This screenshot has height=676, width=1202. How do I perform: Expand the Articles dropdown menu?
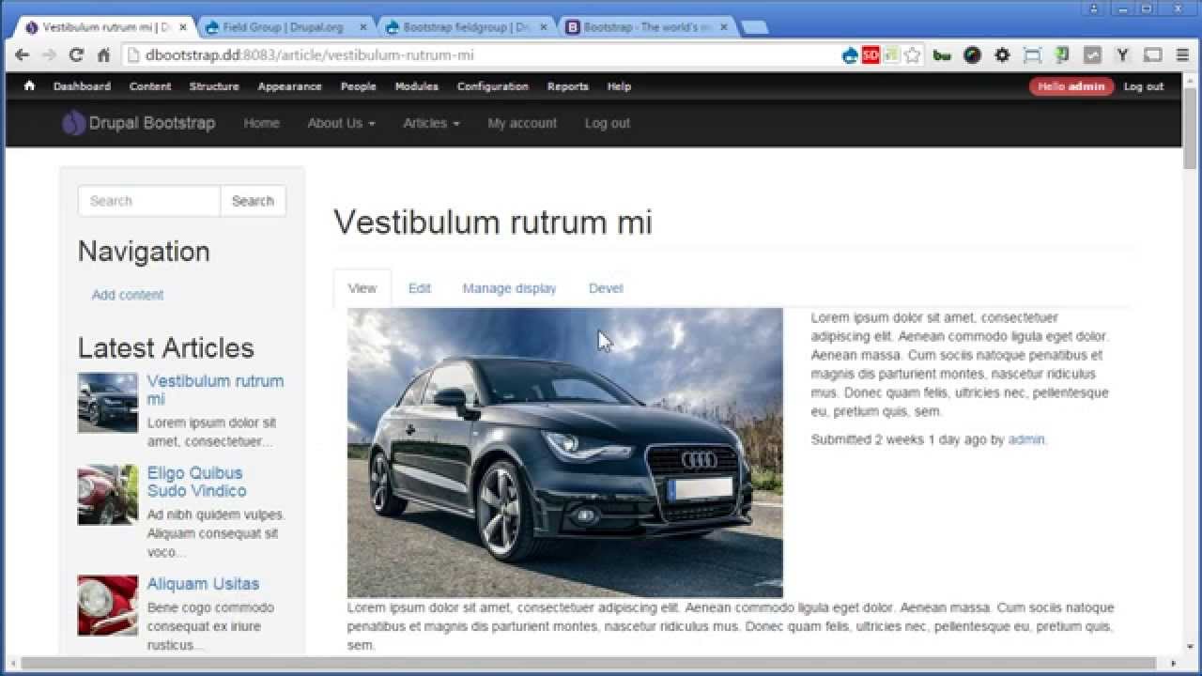pos(431,123)
